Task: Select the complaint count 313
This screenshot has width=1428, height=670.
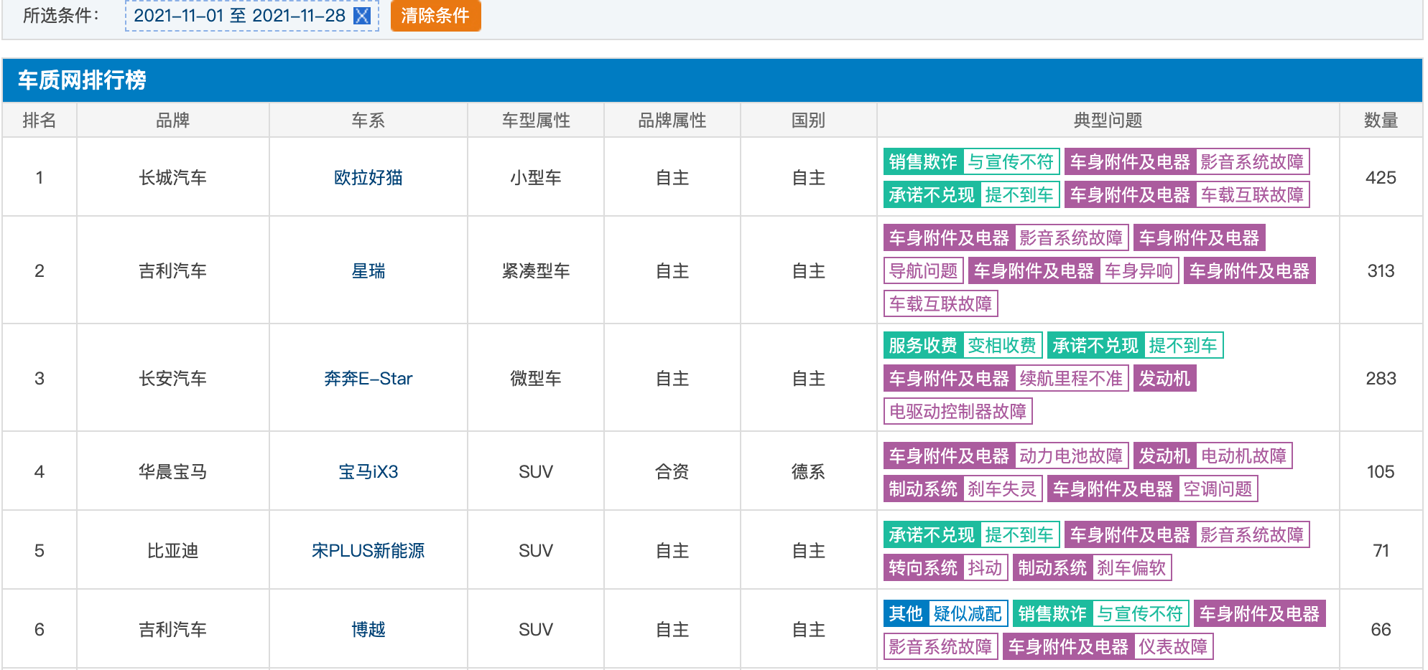Action: [1381, 271]
